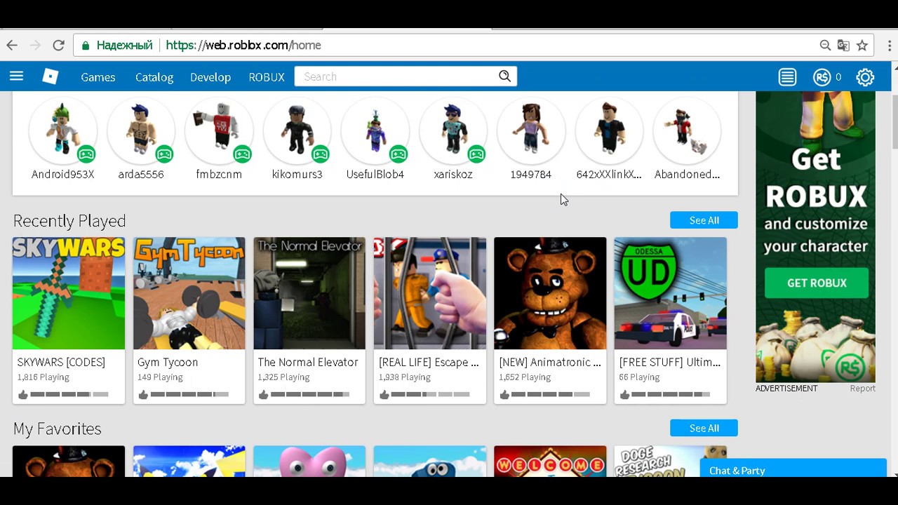Open the Games tab
Screen dimensions: 898x505
pyautogui.click(x=98, y=77)
